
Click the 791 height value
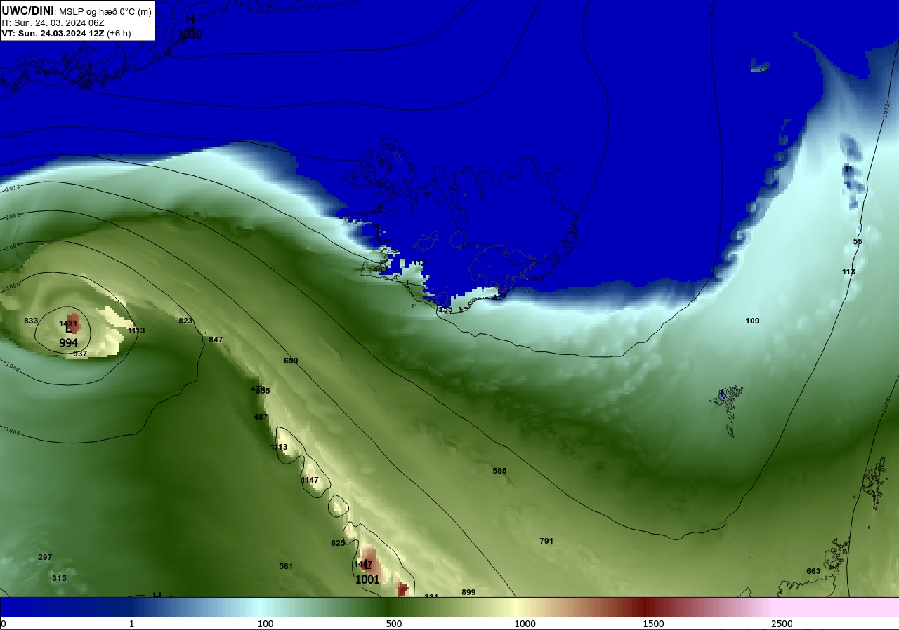pyautogui.click(x=546, y=541)
